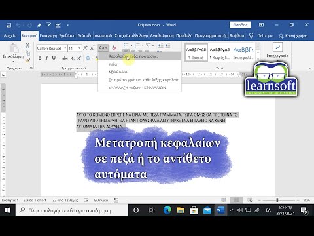
Task: Decrease font size with the smaller A icon
Action: [x=92, y=48]
